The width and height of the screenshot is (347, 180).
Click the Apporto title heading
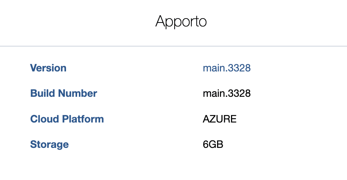coord(181,22)
